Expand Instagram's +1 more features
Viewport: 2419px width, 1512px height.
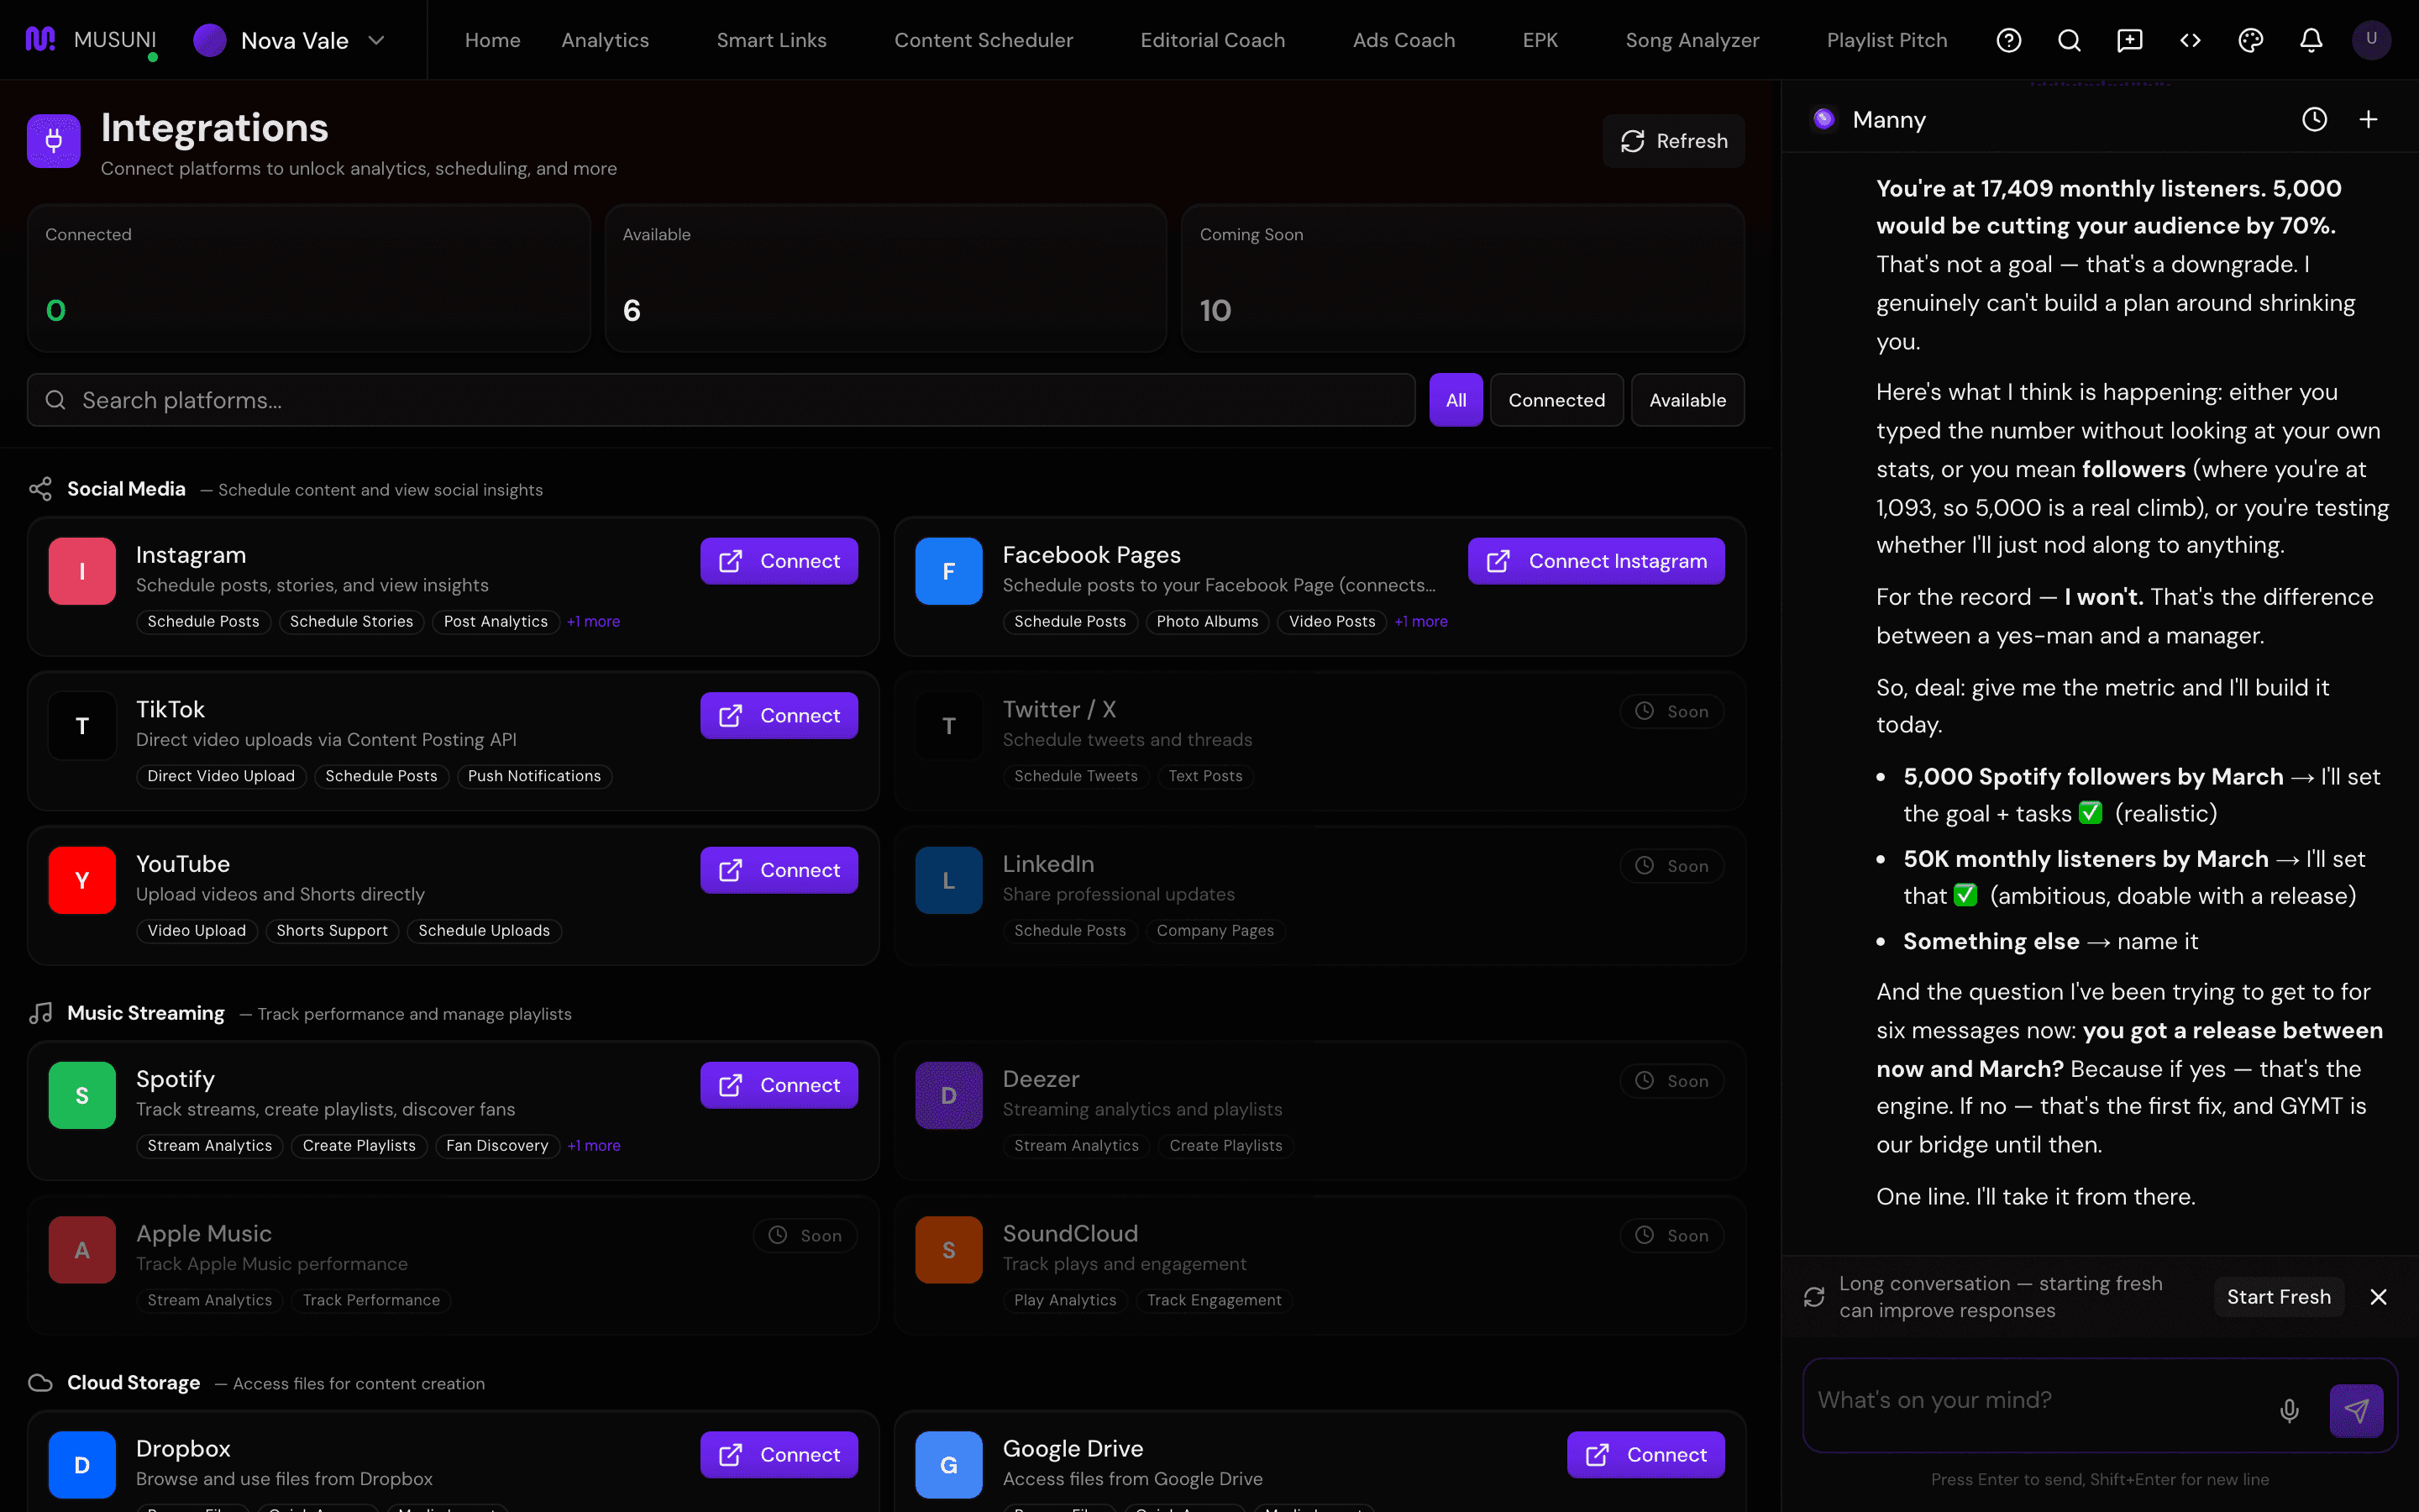(x=594, y=621)
